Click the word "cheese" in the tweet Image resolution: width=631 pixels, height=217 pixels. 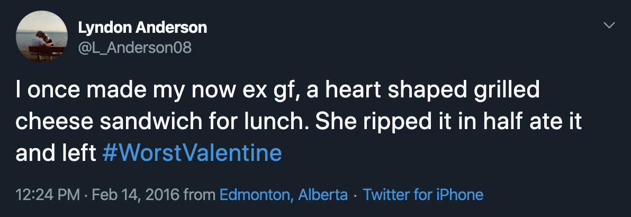pos(48,122)
